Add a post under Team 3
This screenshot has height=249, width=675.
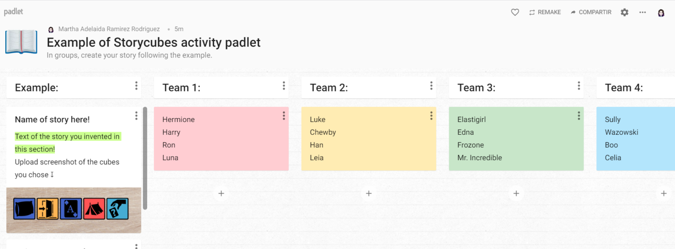tap(516, 193)
